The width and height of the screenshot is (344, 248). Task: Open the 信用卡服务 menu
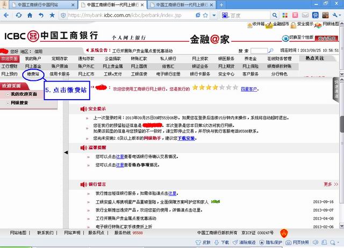pyautogui.click(x=60, y=74)
